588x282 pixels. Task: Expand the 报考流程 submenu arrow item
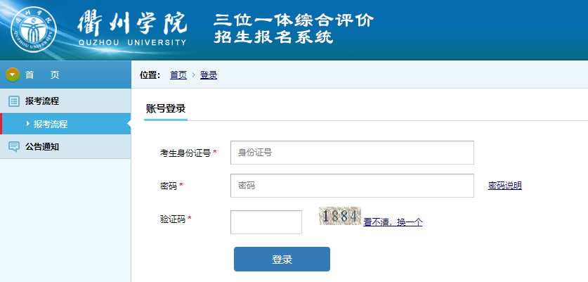(x=28, y=124)
